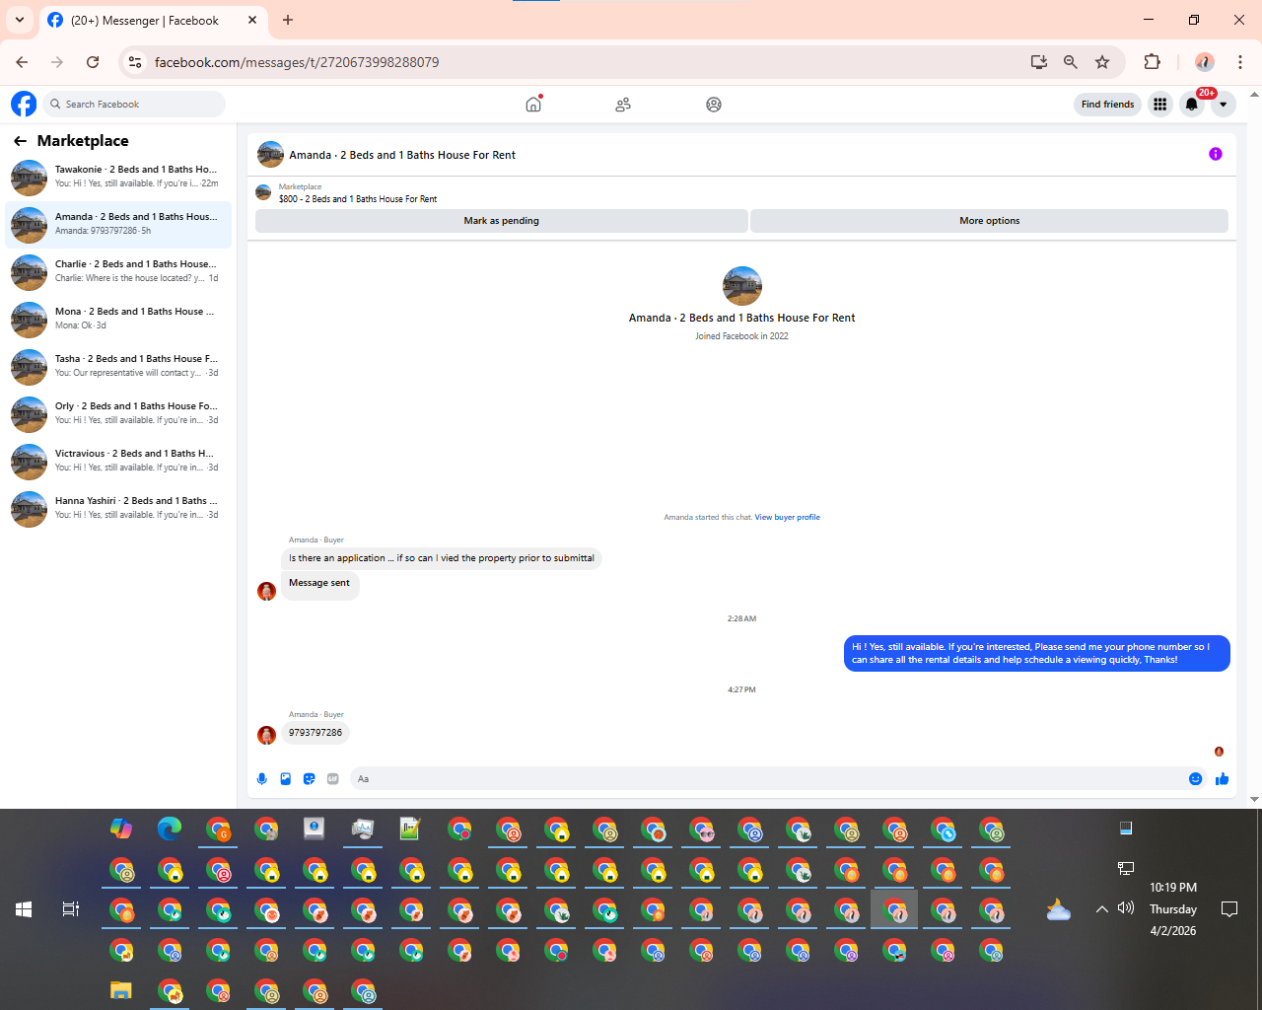Click the Amanda chat header title
Screen dimensions: 1262x1010
point(402,155)
